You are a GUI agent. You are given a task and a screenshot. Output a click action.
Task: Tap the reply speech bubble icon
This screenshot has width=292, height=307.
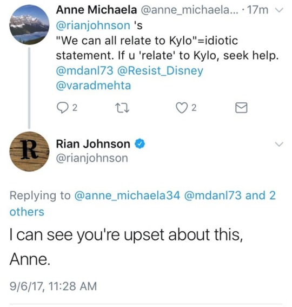tap(62, 108)
